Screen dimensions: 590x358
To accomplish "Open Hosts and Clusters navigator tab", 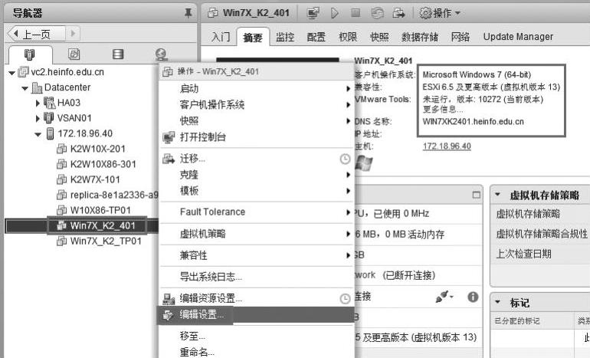I will pos(29,54).
